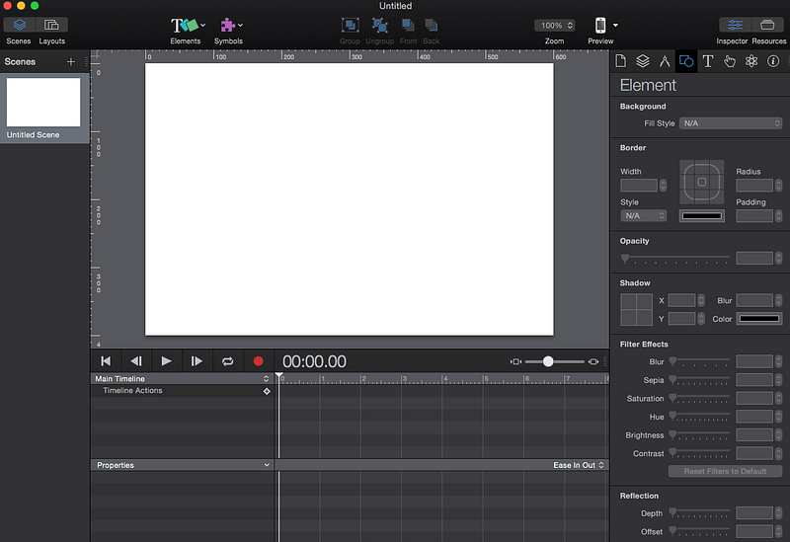The image size is (790, 542).
Task: Add a new scene with plus button
Action: click(71, 61)
